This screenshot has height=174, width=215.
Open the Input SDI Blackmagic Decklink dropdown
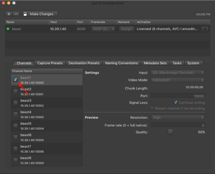[177, 72]
